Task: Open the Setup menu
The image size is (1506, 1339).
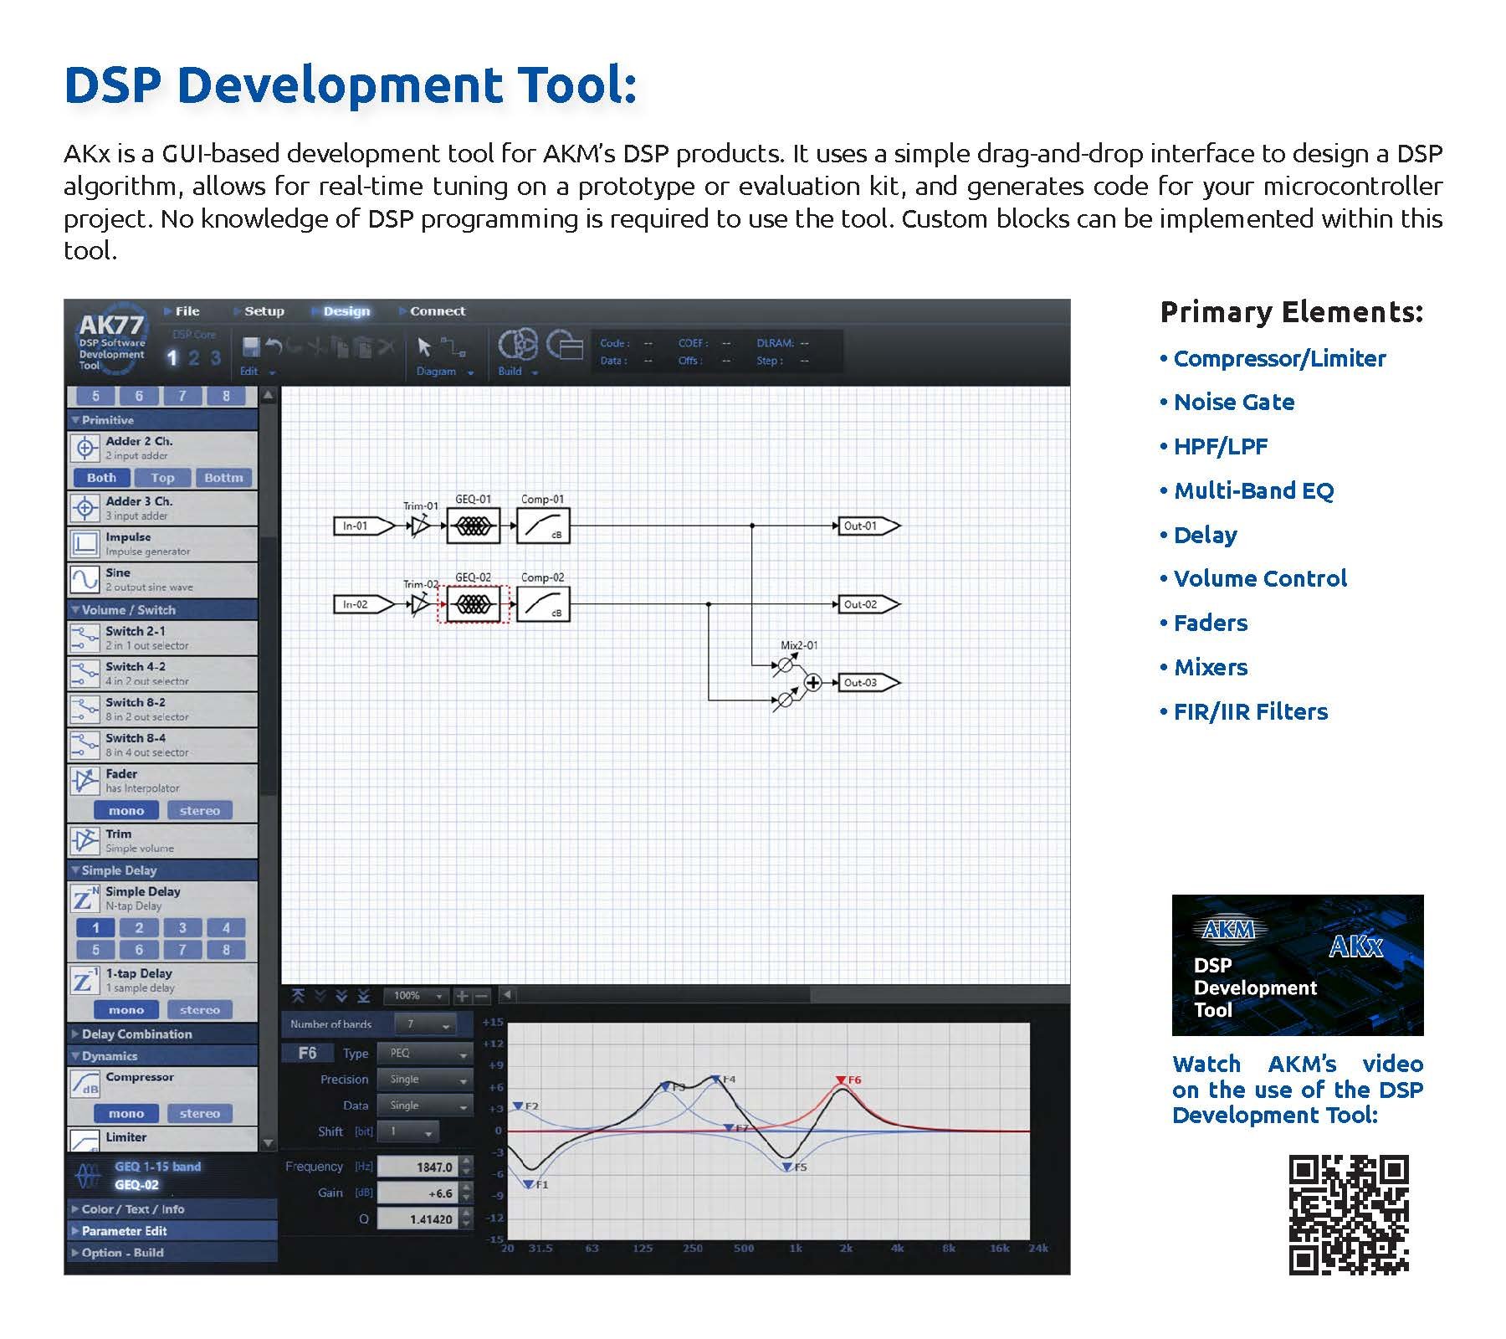Action: click(264, 311)
